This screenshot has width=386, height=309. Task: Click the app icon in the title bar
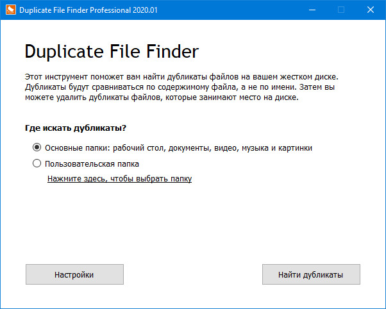[x=10, y=10]
